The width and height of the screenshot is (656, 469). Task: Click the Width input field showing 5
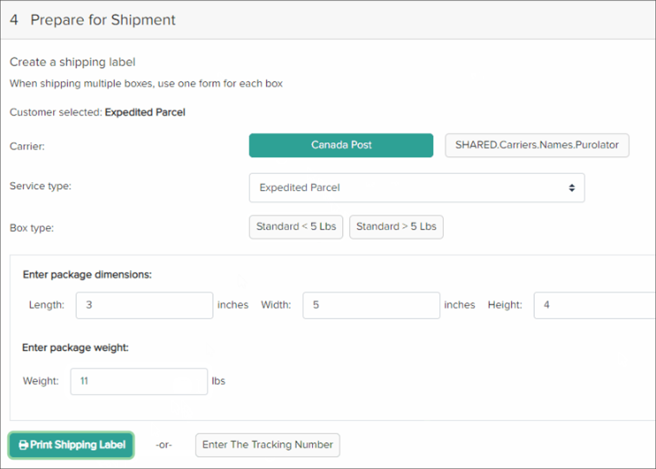click(x=371, y=305)
